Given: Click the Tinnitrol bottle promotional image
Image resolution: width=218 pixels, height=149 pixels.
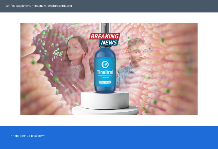Looking at the screenshot, I should click(109, 69).
